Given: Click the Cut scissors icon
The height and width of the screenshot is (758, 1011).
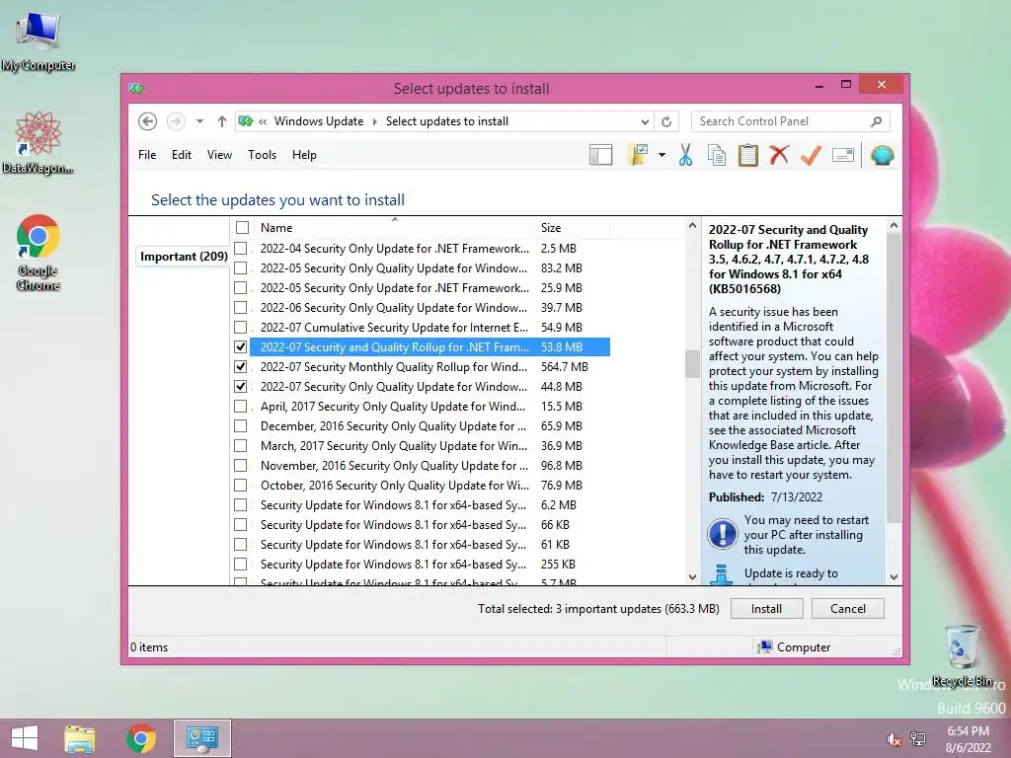Looking at the screenshot, I should 685,155.
